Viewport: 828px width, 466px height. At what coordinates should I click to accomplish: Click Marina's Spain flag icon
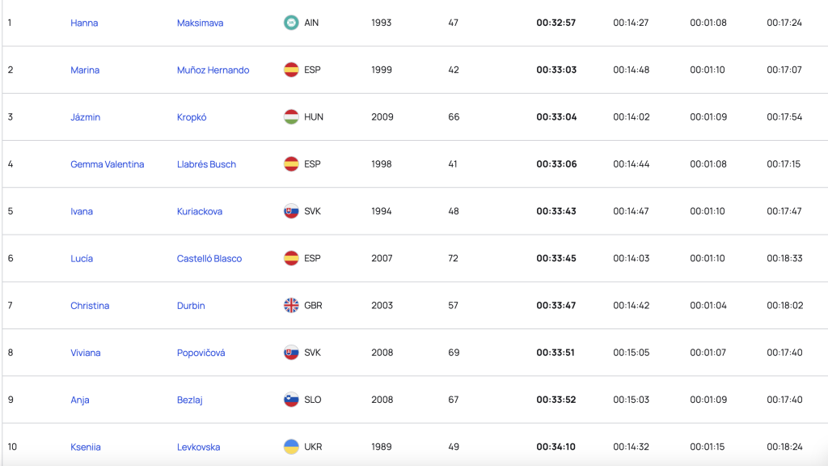point(291,70)
